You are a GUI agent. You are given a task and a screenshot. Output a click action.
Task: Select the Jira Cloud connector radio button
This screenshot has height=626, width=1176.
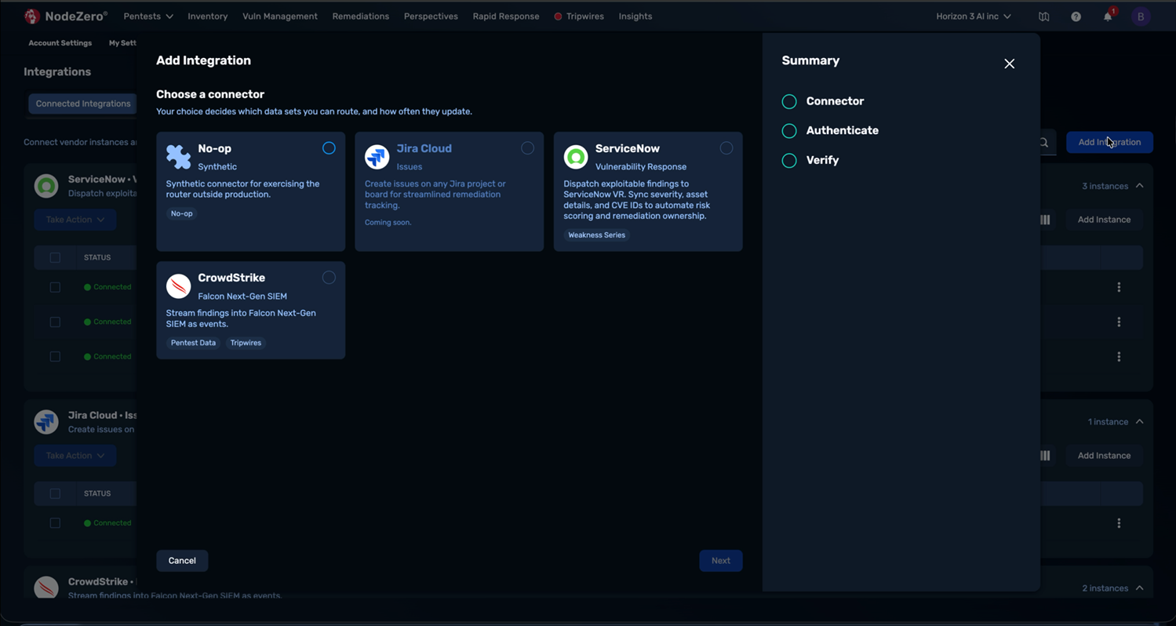pyautogui.click(x=527, y=148)
